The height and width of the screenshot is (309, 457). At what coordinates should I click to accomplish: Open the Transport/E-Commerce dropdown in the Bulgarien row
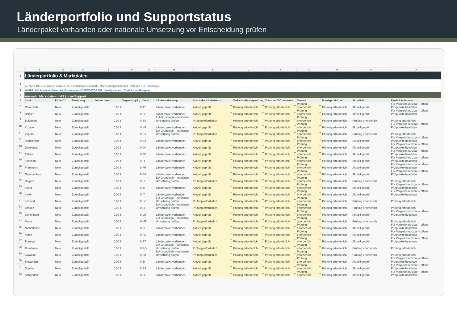(x=295, y=120)
